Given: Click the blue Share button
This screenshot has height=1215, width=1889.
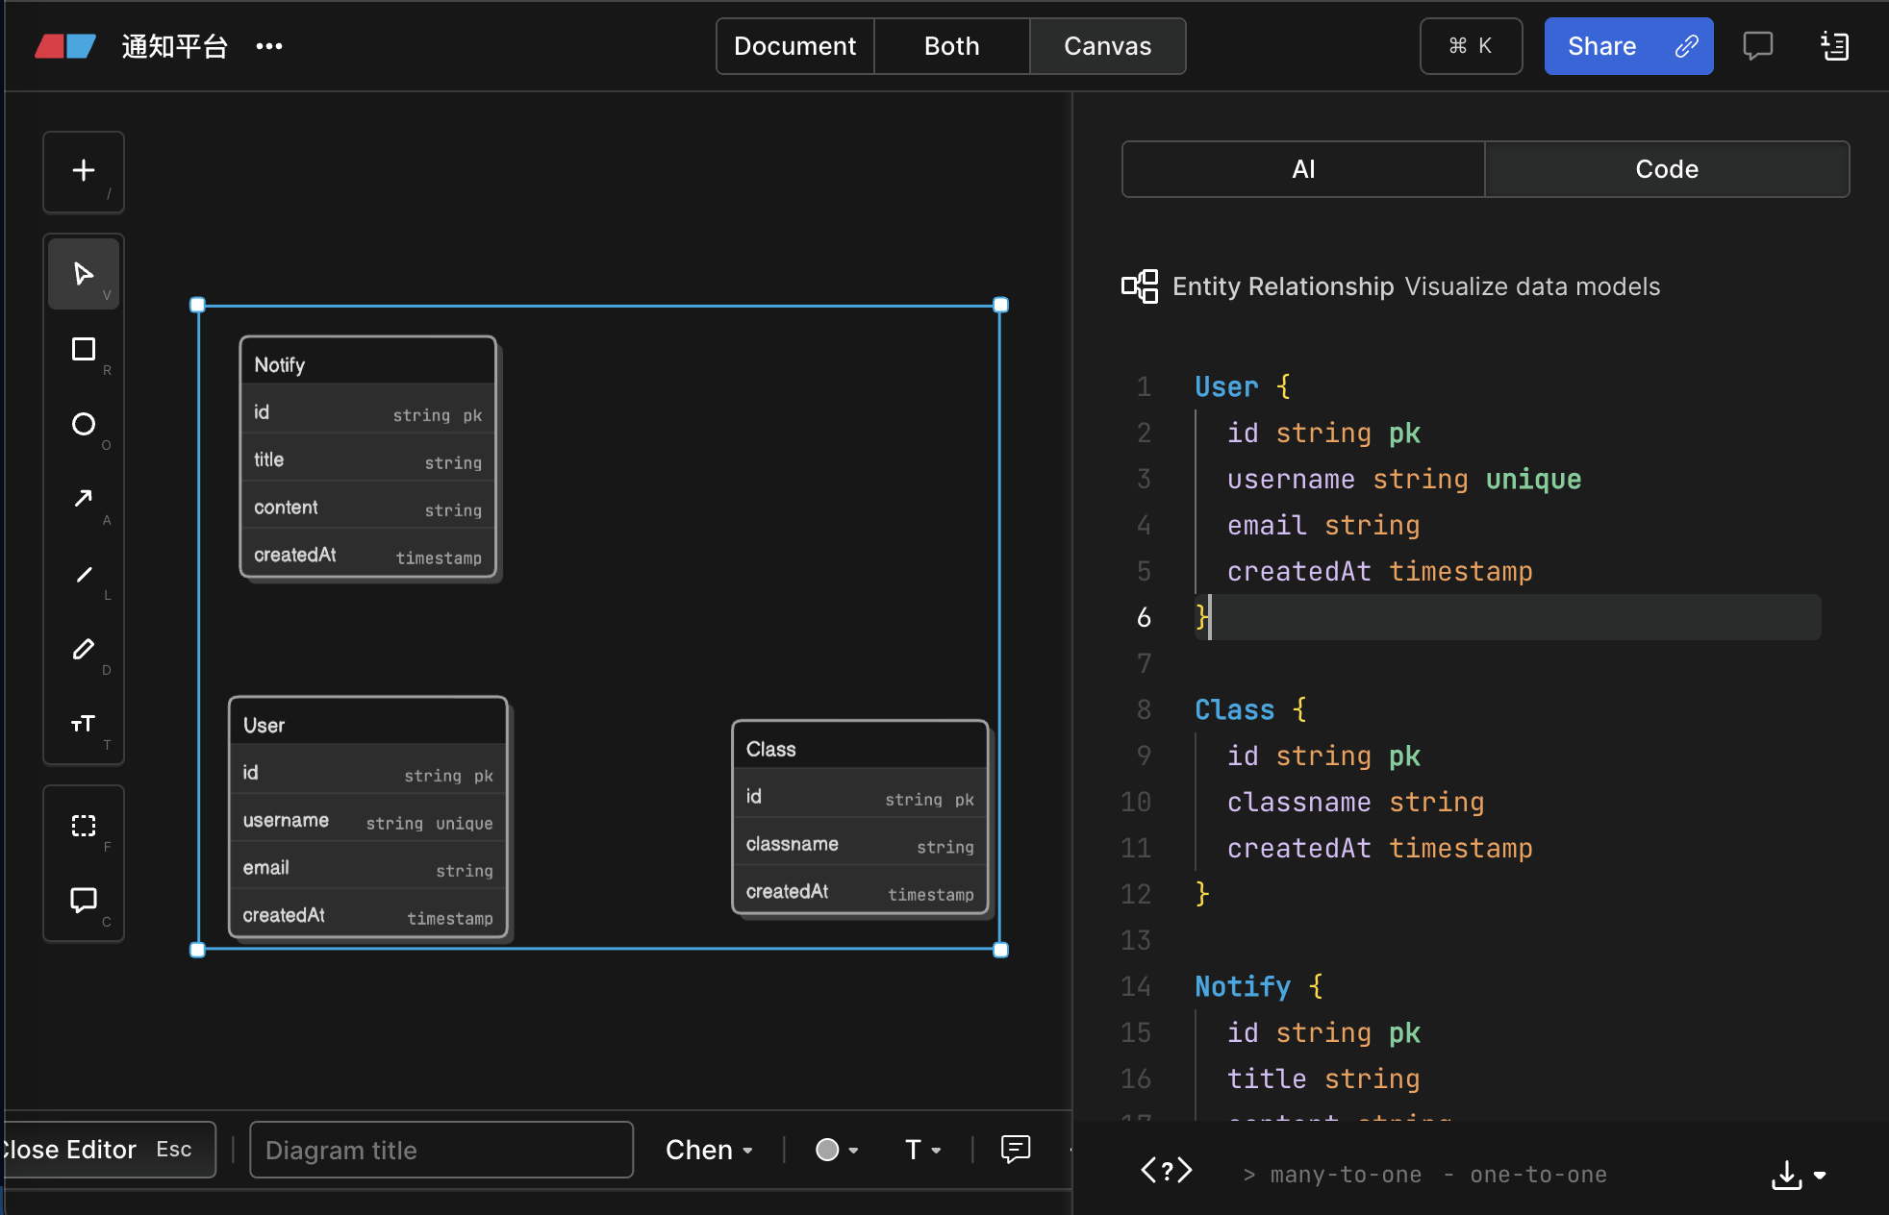Looking at the screenshot, I should 1628,46.
